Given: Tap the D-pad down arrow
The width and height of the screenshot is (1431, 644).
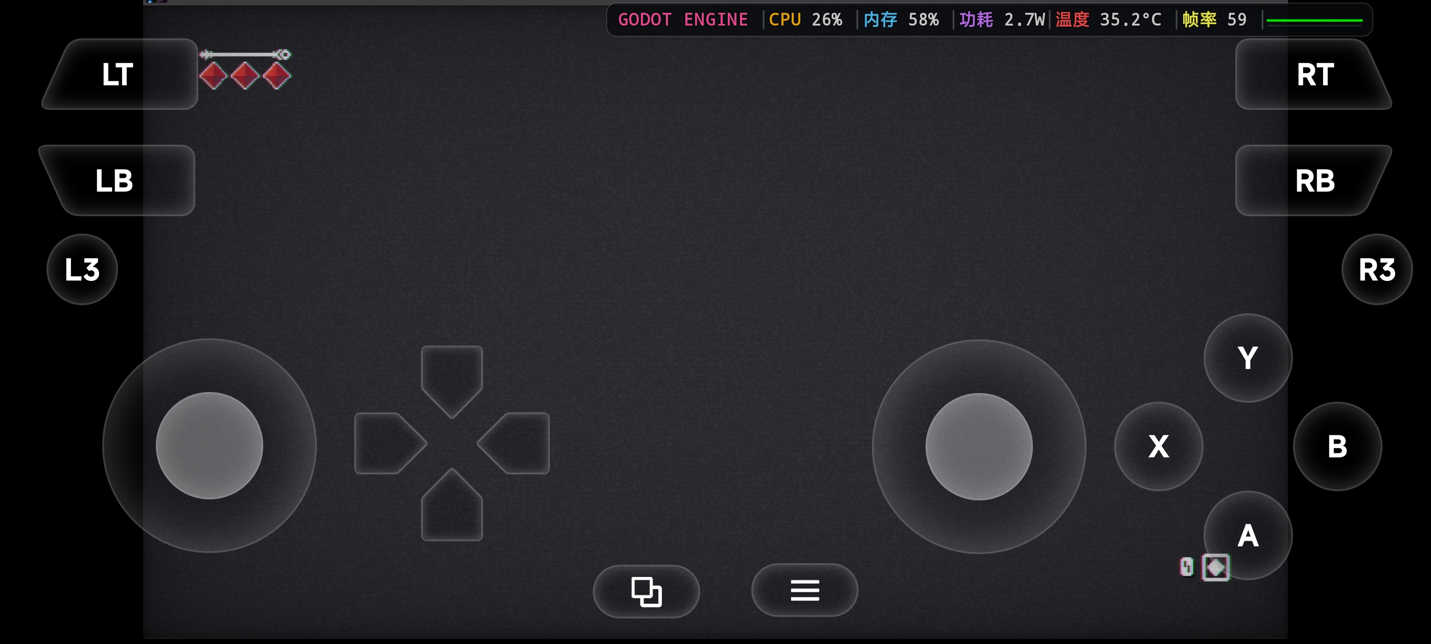Looking at the screenshot, I should tap(452, 504).
